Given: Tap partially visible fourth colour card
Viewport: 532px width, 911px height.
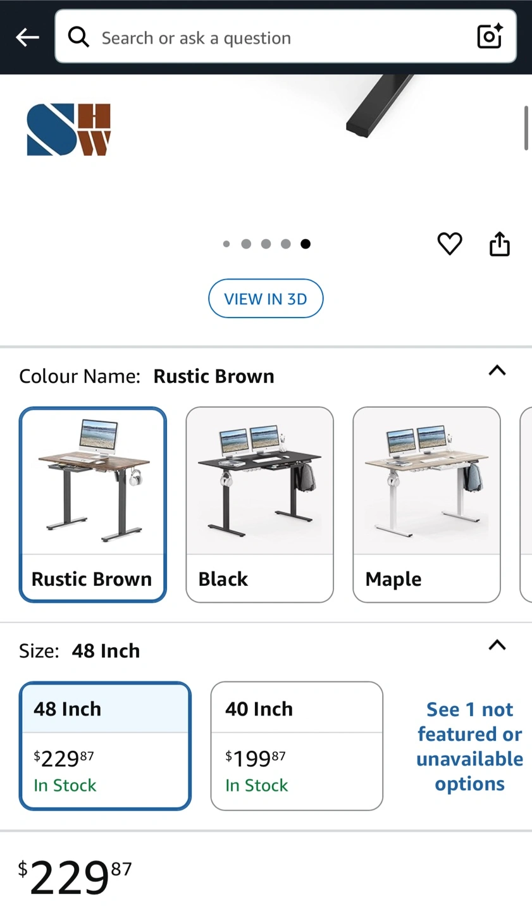Looking at the screenshot, I should click(x=526, y=504).
